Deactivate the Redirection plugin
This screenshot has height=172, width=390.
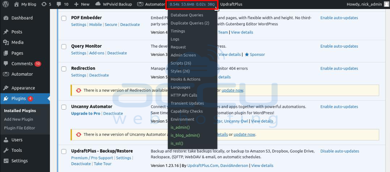(x=99, y=75)
